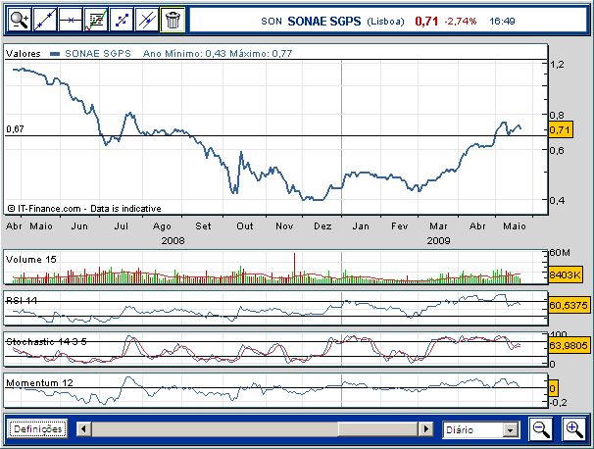594x449 pixels.
Task: Select the horizontal line tool
Action: tap(71, 20)
